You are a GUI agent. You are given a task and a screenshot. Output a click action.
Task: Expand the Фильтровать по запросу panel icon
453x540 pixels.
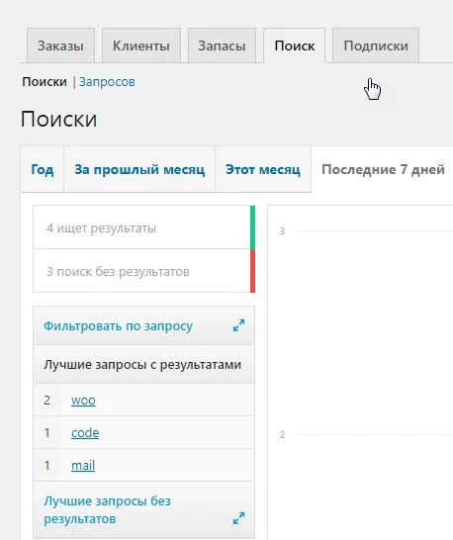(238, 325)
